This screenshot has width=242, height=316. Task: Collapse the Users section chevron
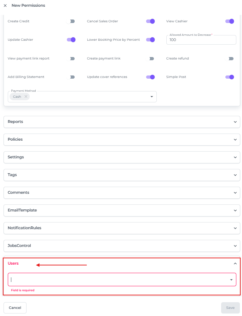pyautogui.click(x=235, y=264)
